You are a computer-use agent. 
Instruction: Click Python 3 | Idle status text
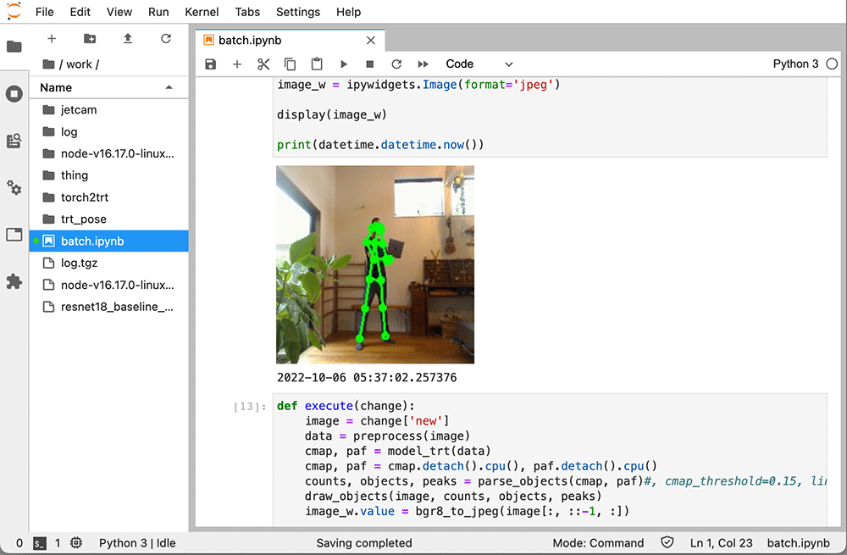coord(137,543)
